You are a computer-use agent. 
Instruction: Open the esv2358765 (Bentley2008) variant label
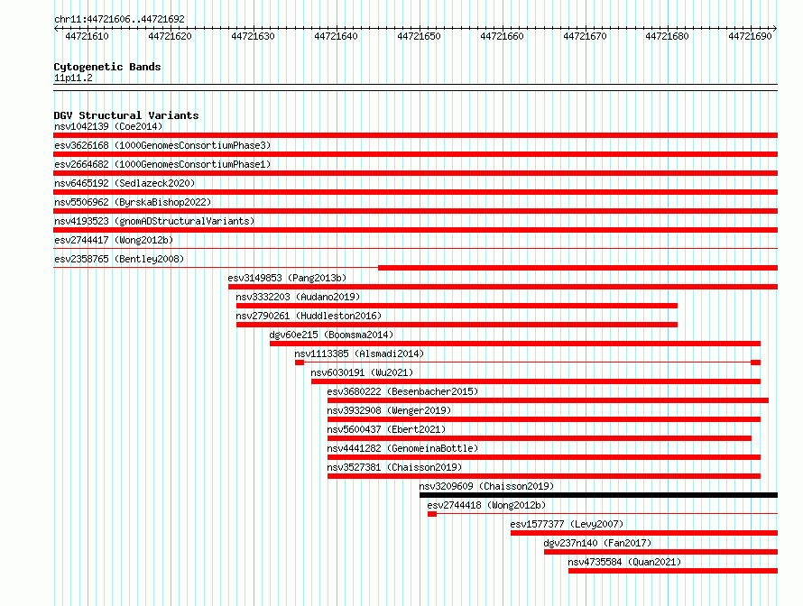[x=119, y=259]
